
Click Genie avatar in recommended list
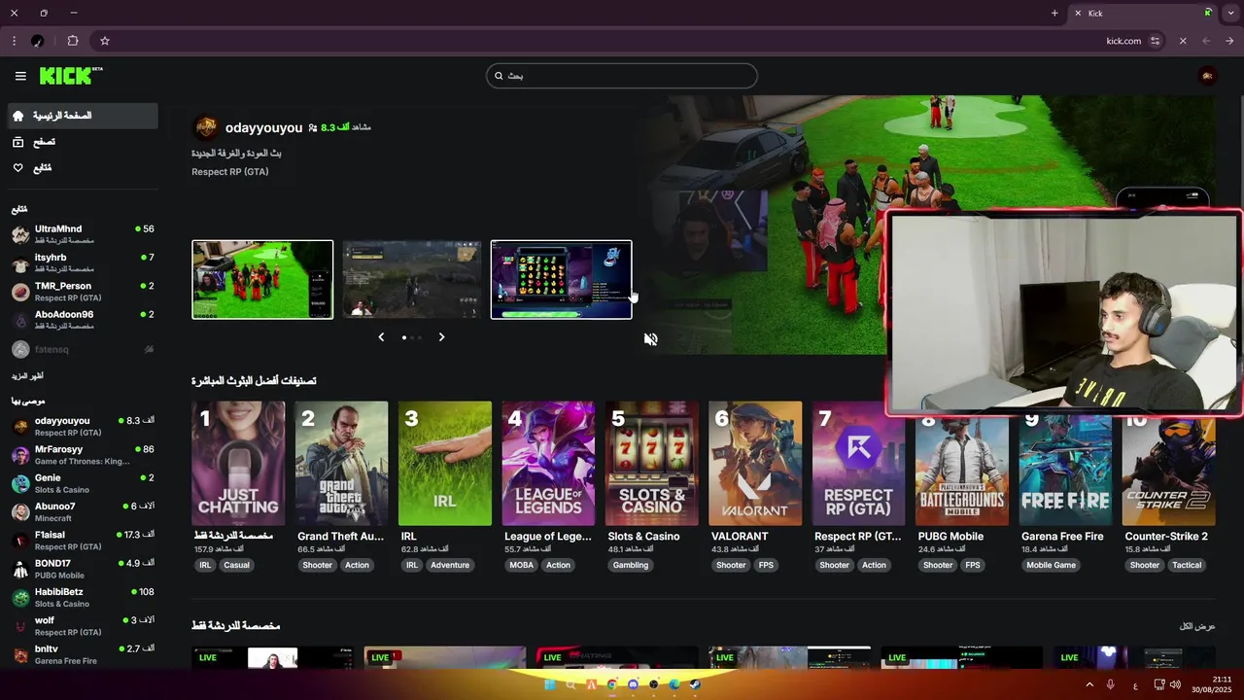click(20, 483)
